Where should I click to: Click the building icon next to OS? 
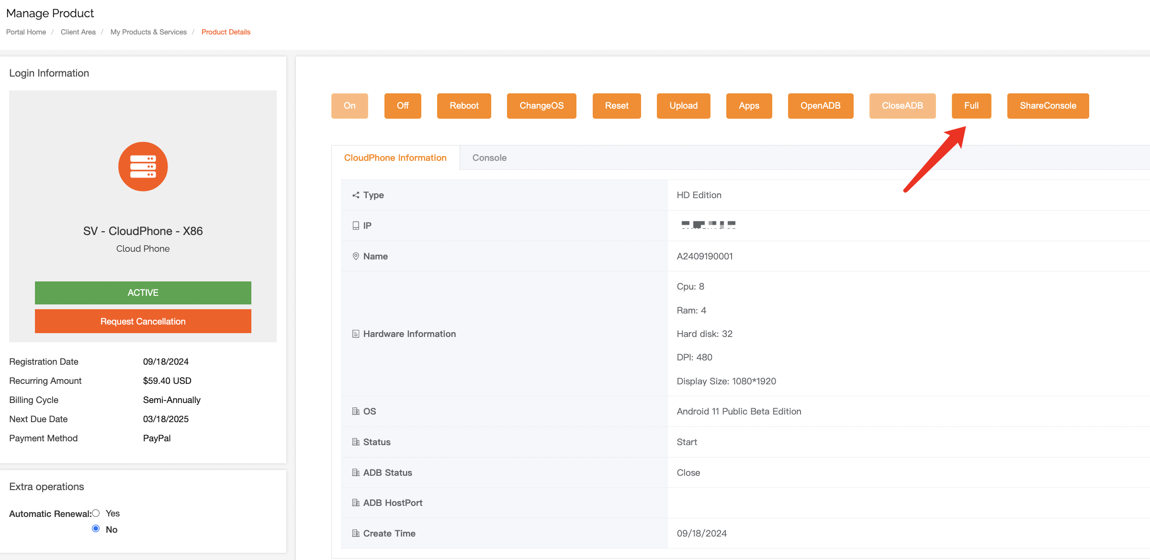click(356, 411)
